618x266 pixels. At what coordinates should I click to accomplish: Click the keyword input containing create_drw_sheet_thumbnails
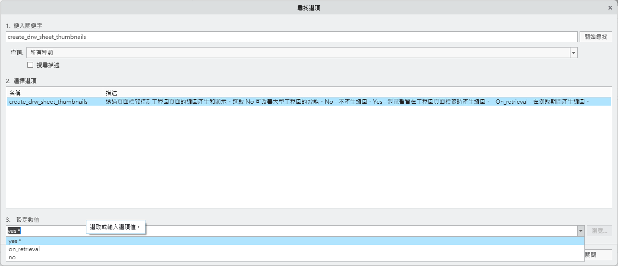click(288, 37)
